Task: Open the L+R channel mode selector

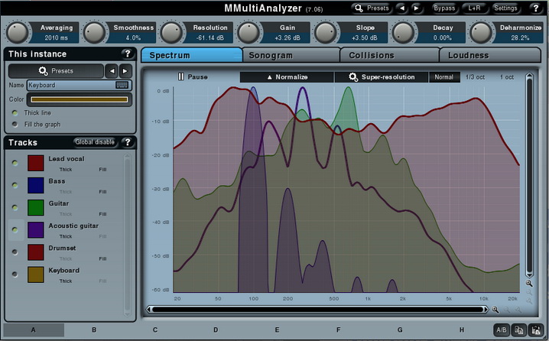Action: (474, 8)
